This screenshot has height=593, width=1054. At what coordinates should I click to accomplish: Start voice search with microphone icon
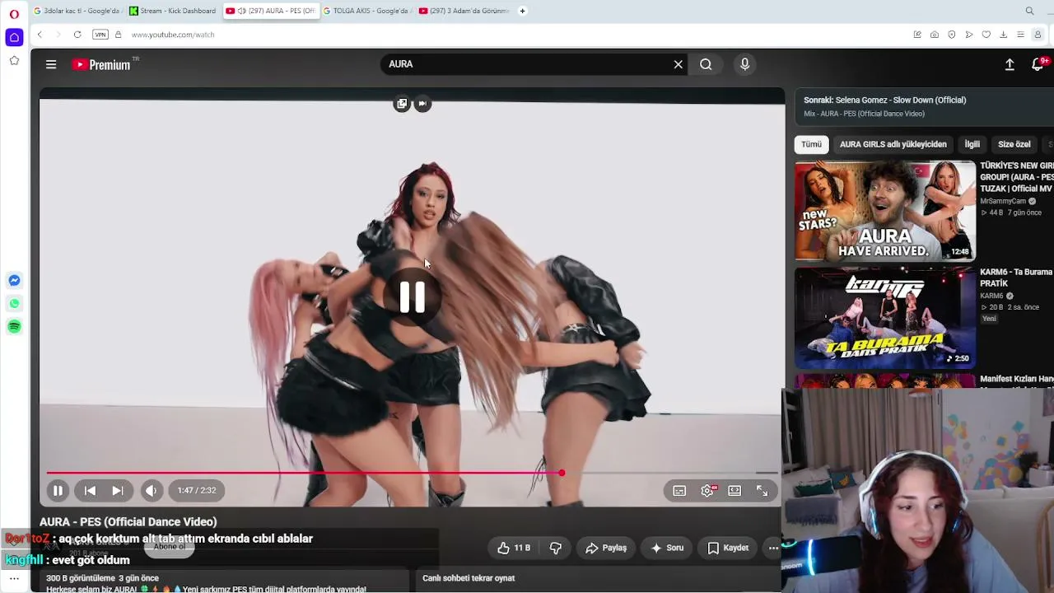[x=744, y=64]
